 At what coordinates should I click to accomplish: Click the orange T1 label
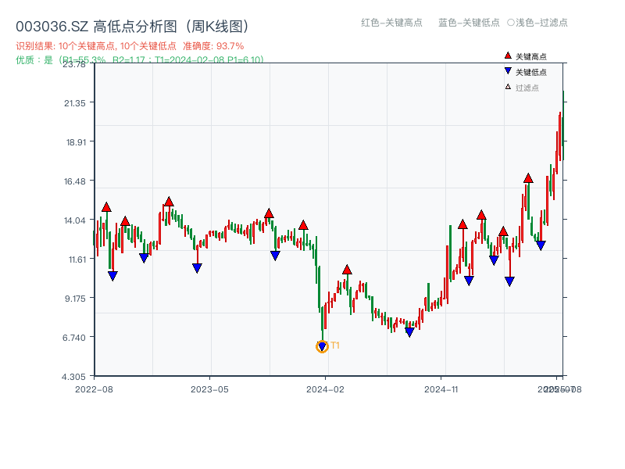(x=335, y=345)
